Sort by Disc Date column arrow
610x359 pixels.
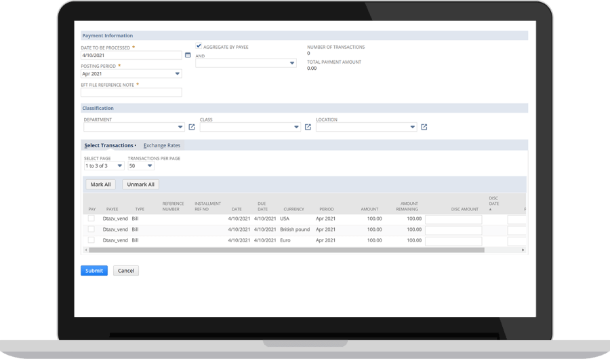(490, 210)
